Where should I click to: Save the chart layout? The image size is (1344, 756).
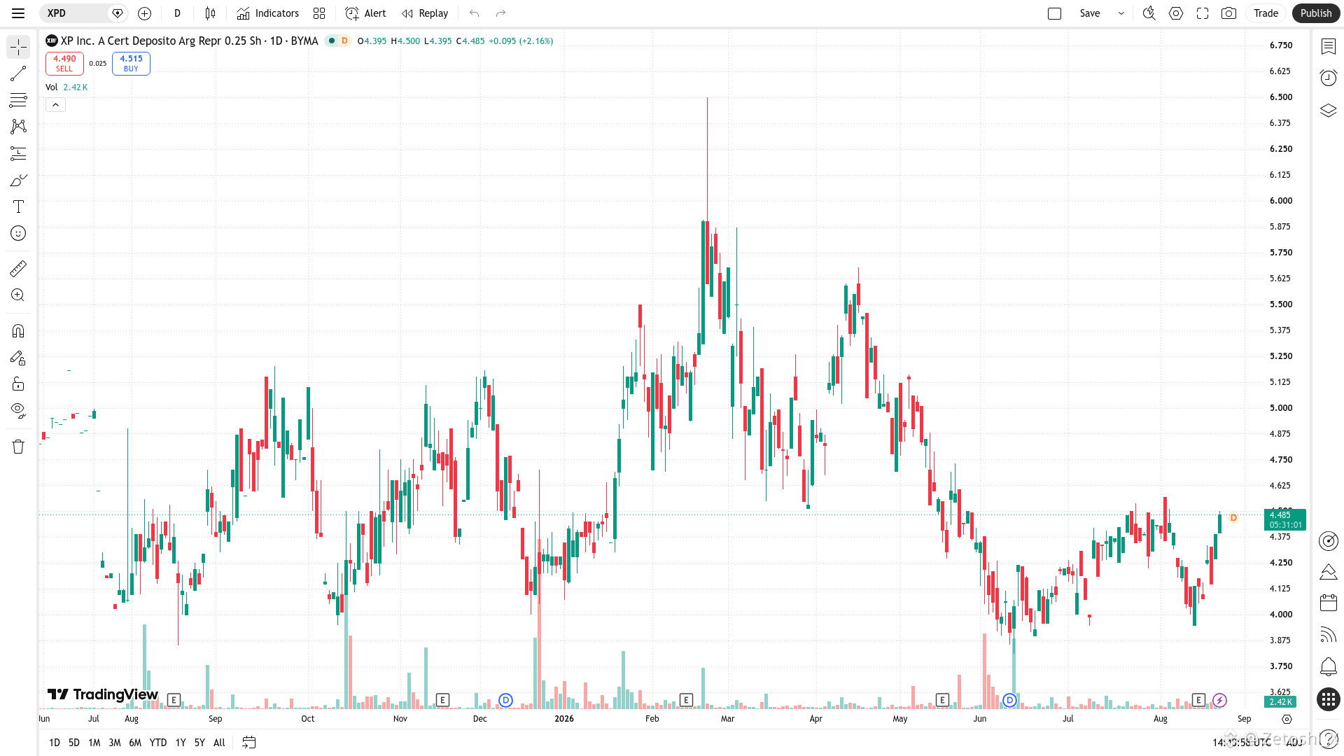1089,13
